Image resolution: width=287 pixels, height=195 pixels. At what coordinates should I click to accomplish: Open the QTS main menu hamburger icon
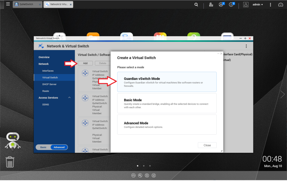click(8, 4)
